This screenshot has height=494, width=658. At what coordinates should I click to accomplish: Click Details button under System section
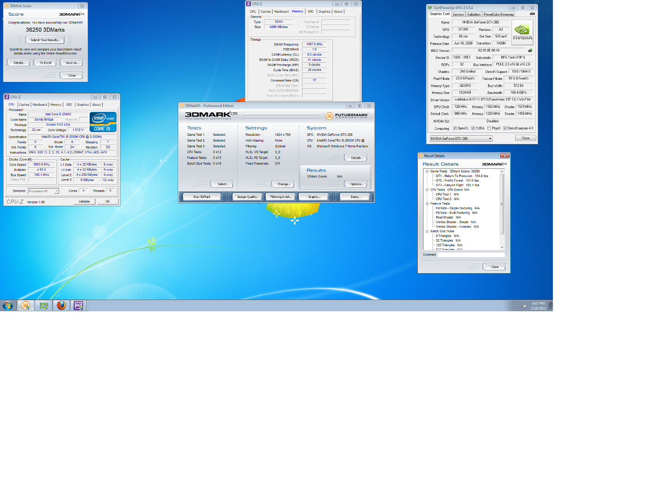tap(356, 158)
